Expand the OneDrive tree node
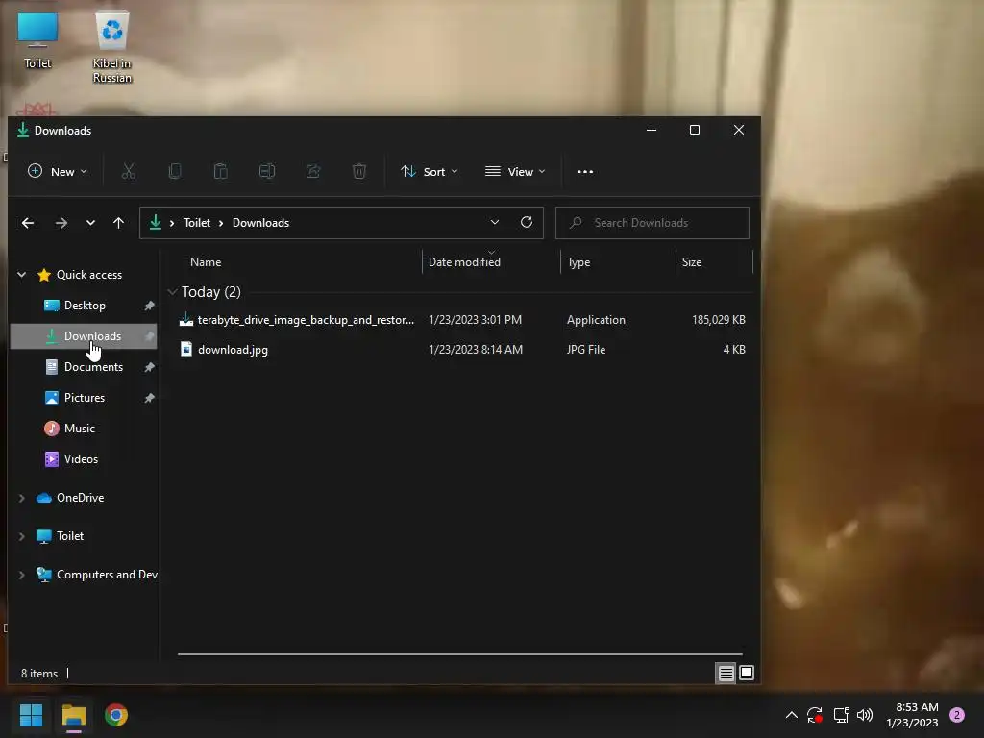Viewport: 984px width, 738px height. [x=22, y=498]
